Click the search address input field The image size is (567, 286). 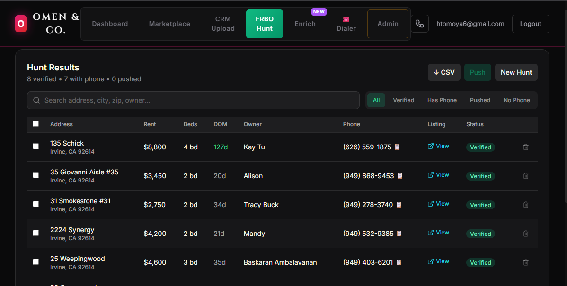189,100
